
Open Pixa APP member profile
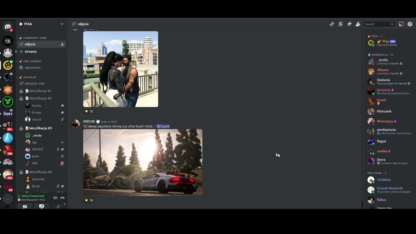[389, 43]
